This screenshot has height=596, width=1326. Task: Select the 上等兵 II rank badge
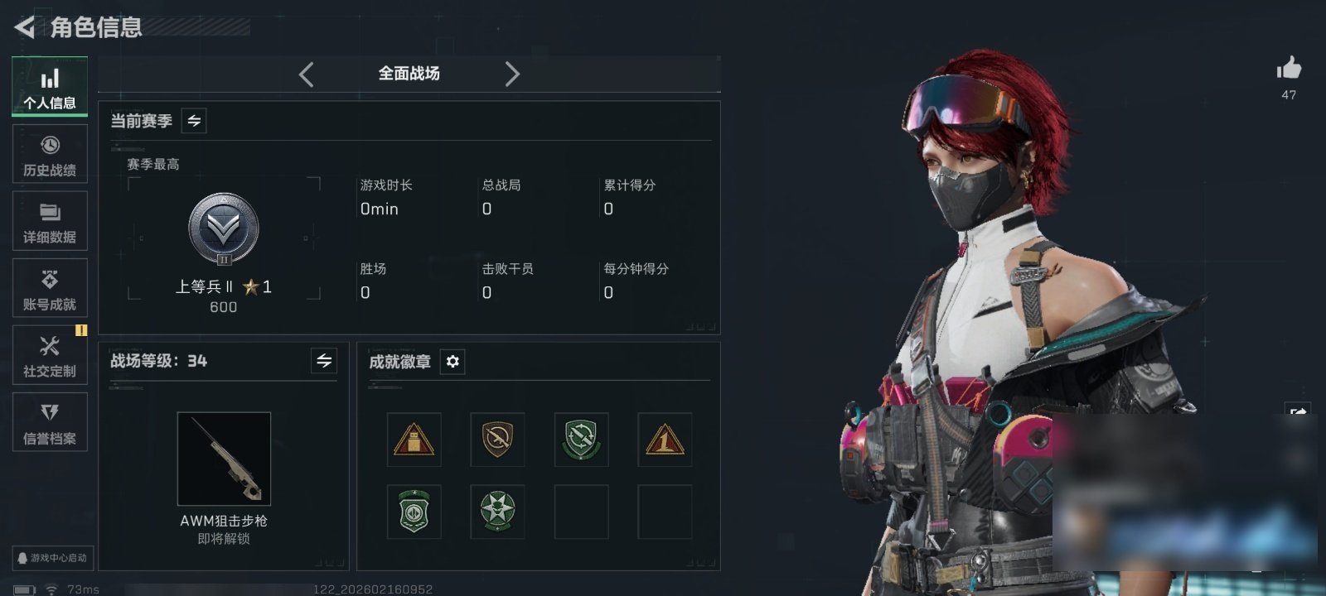pyautogui.click(x=224, y=229)
